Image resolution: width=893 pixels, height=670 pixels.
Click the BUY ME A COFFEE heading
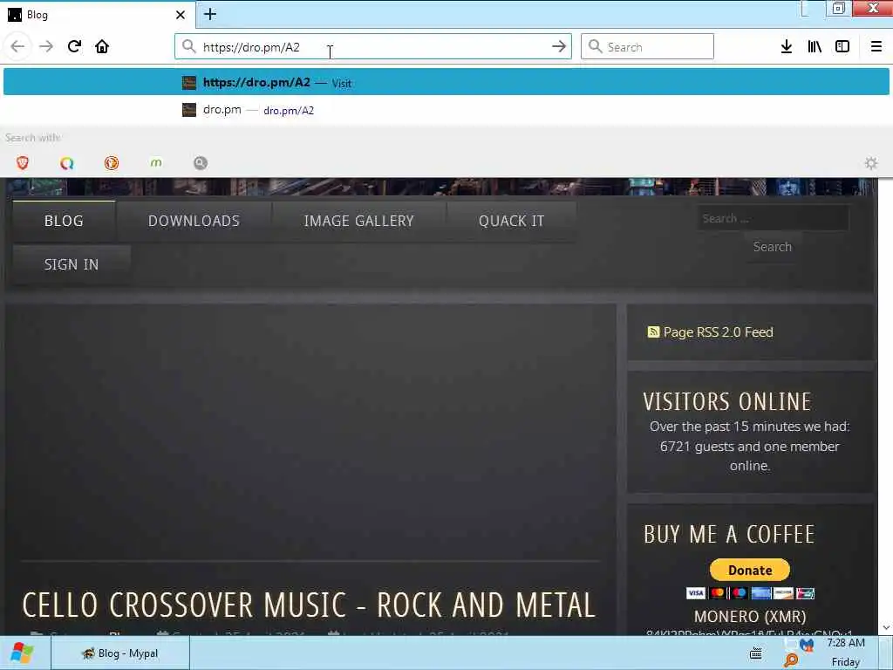(729, 535)
